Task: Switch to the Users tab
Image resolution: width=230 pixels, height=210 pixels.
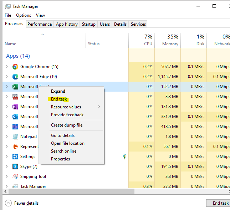Action: coord(105,24)
